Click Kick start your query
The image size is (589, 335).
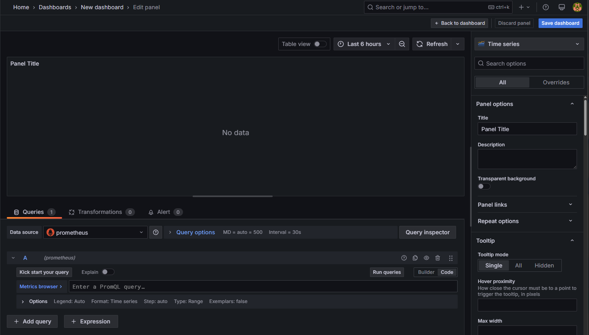[x=44, y=272]
